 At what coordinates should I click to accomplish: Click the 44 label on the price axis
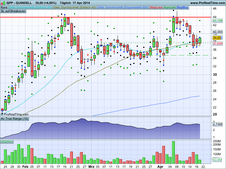point(215,17)
